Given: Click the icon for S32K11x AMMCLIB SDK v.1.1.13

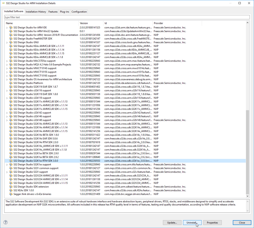Looking at the screenshot, I should tap(11, 102).
